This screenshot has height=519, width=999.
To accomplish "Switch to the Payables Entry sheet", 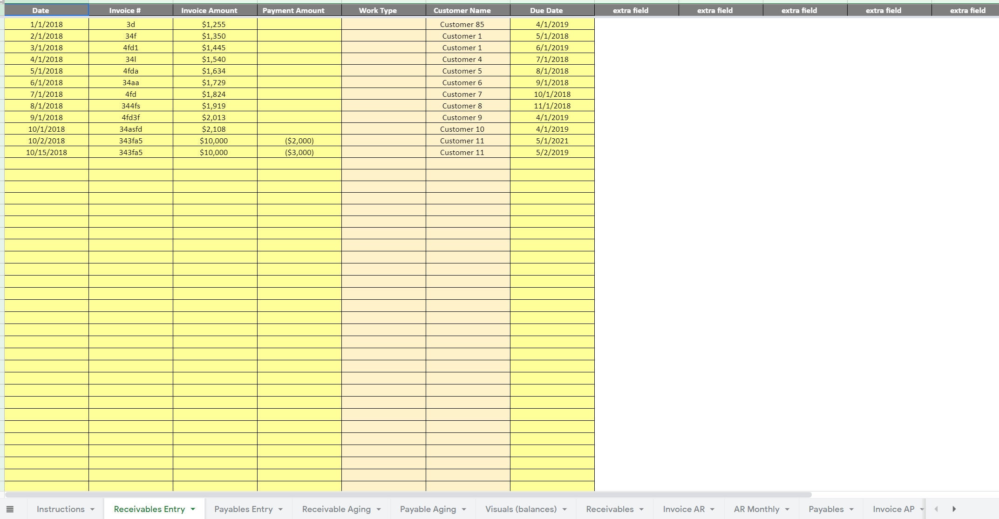I will point(244,509).
